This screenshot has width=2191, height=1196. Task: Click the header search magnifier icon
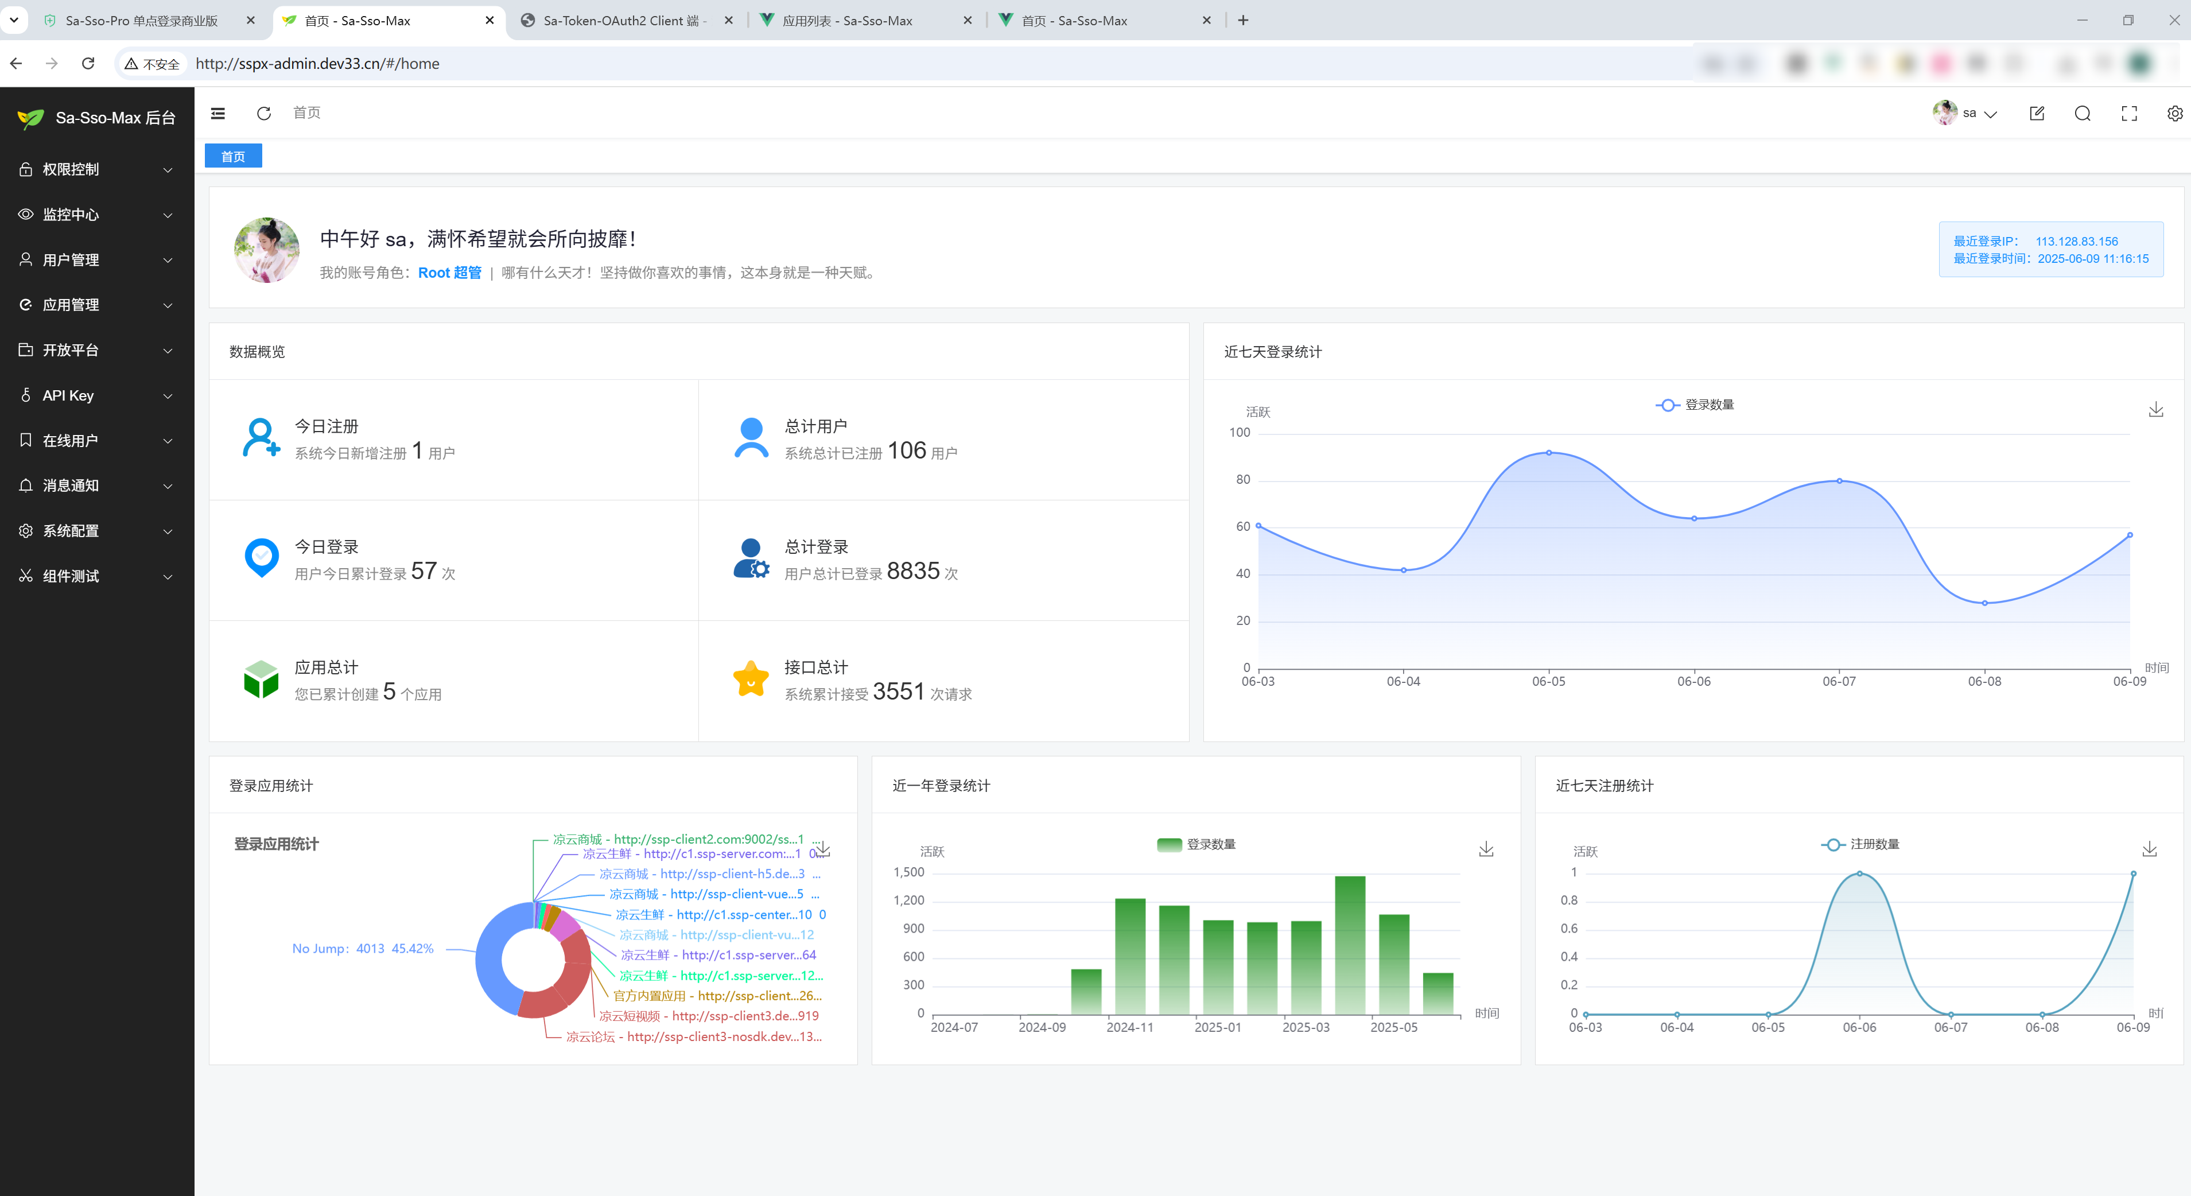pyautogui.click(x=2082, y=113)
